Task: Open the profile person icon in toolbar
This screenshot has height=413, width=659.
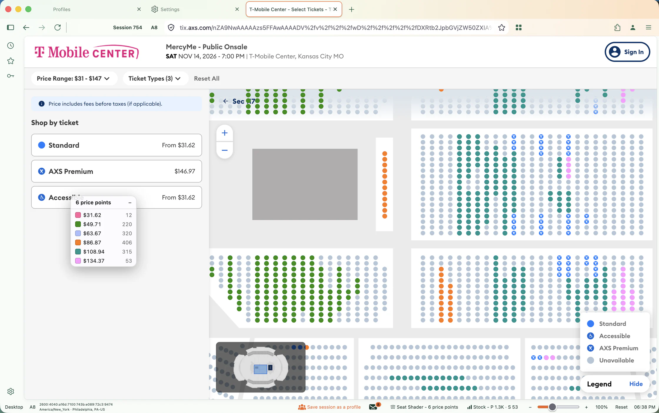Action: coord(633,27)
